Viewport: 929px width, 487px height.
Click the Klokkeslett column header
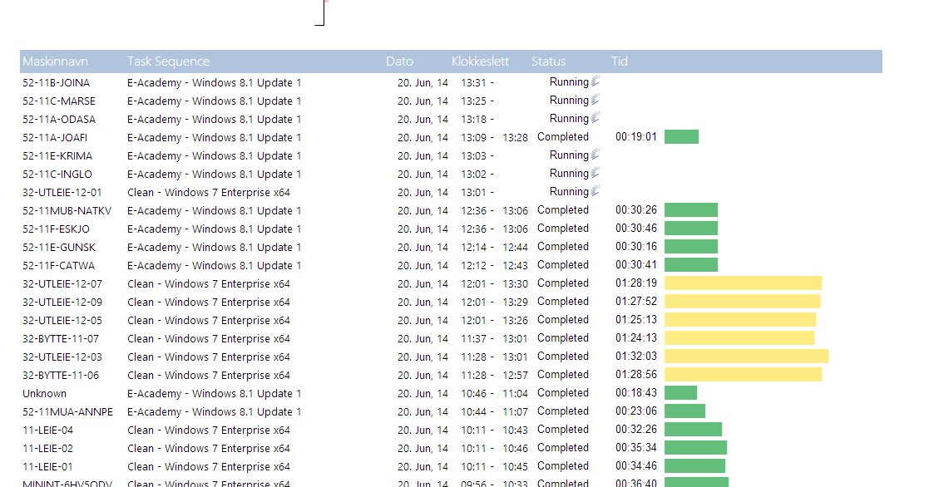pos(481,61)
